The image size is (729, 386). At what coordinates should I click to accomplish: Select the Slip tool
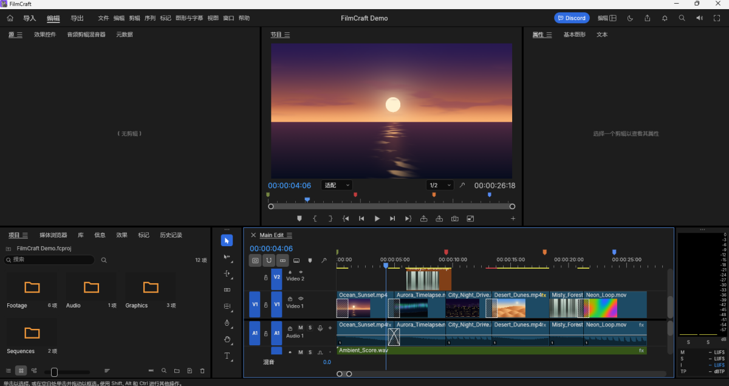(227, 306)
